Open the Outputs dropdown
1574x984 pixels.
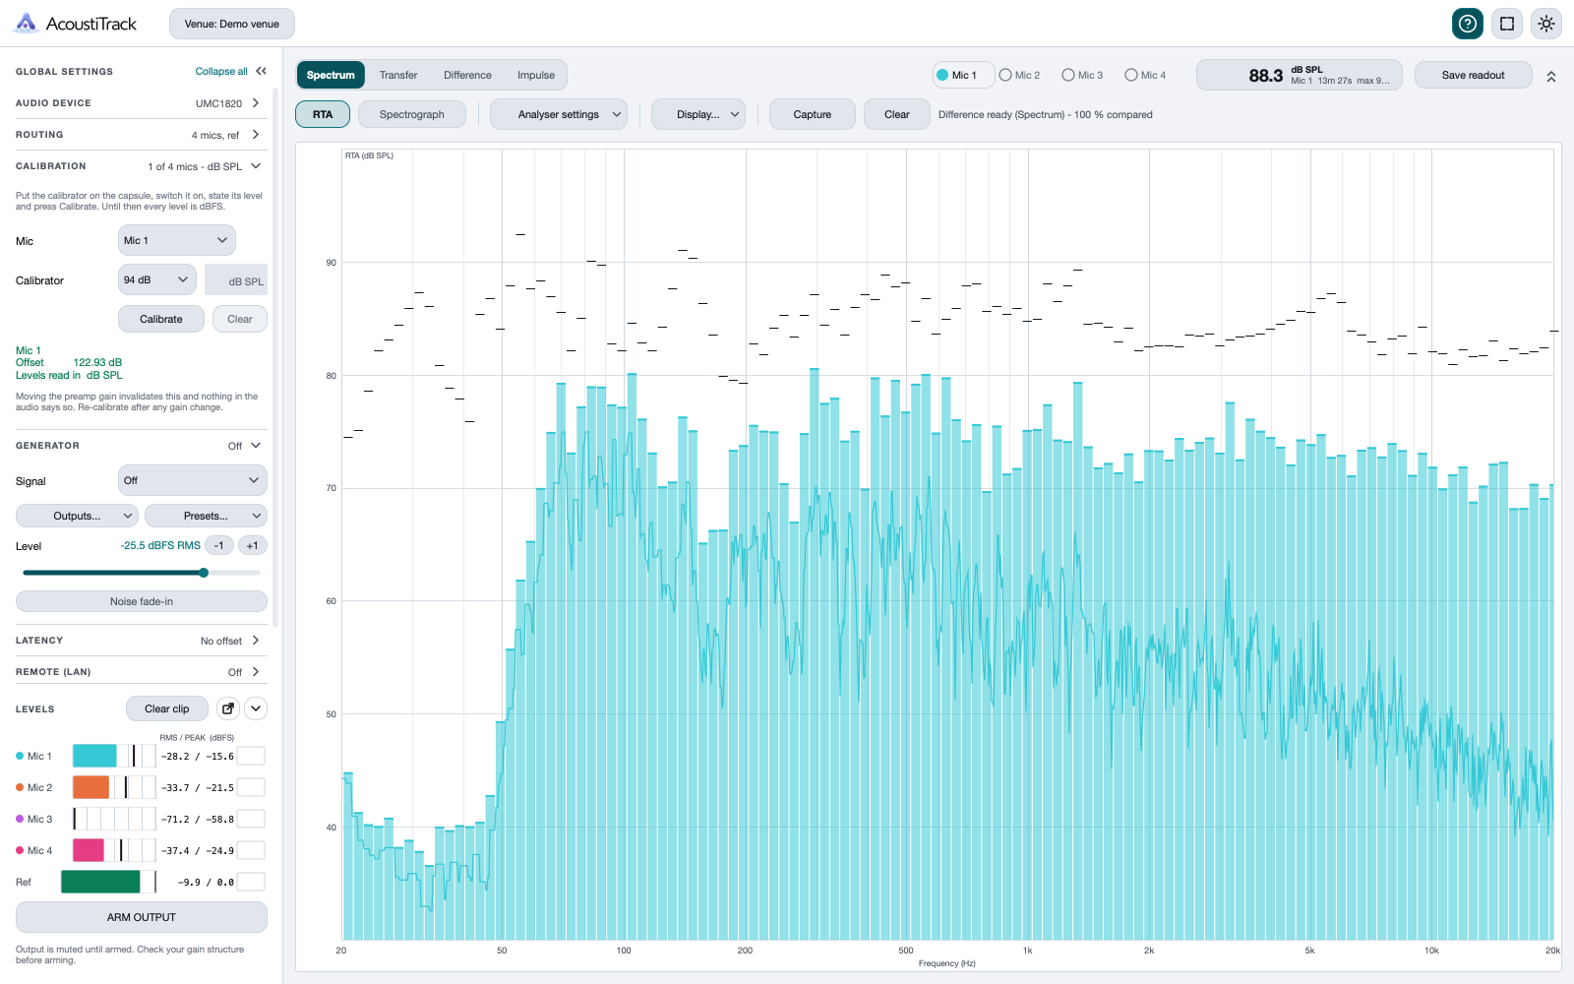[x=77, y=516]
